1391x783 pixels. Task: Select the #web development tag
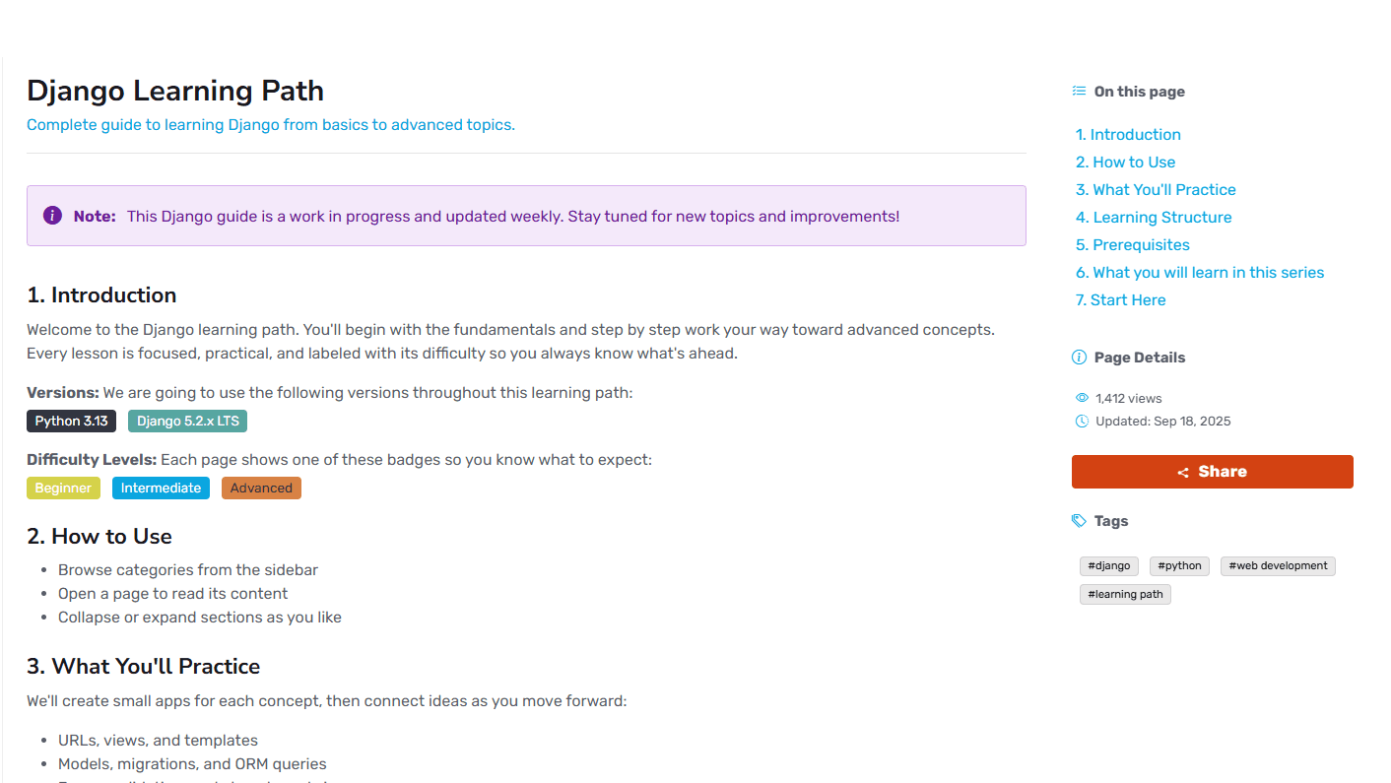1278,566
